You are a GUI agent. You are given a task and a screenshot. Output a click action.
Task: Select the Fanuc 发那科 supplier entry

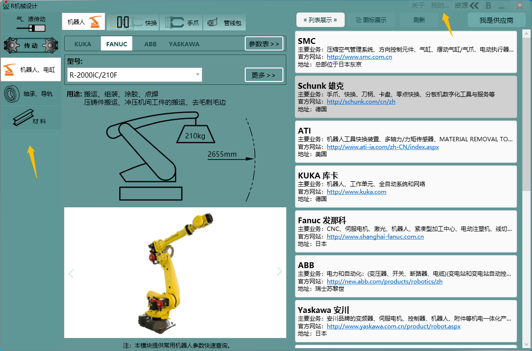[406, 231]
